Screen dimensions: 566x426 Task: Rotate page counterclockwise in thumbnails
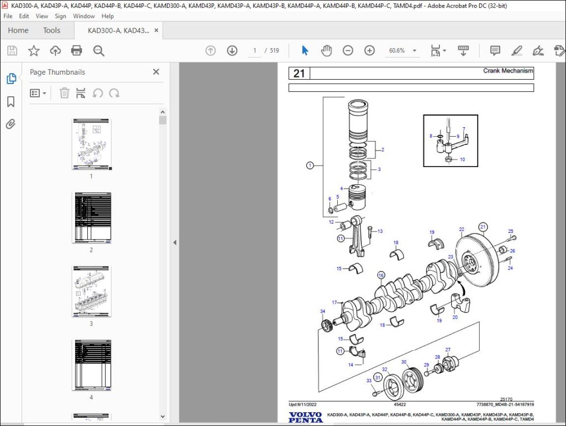coord(97,93)
